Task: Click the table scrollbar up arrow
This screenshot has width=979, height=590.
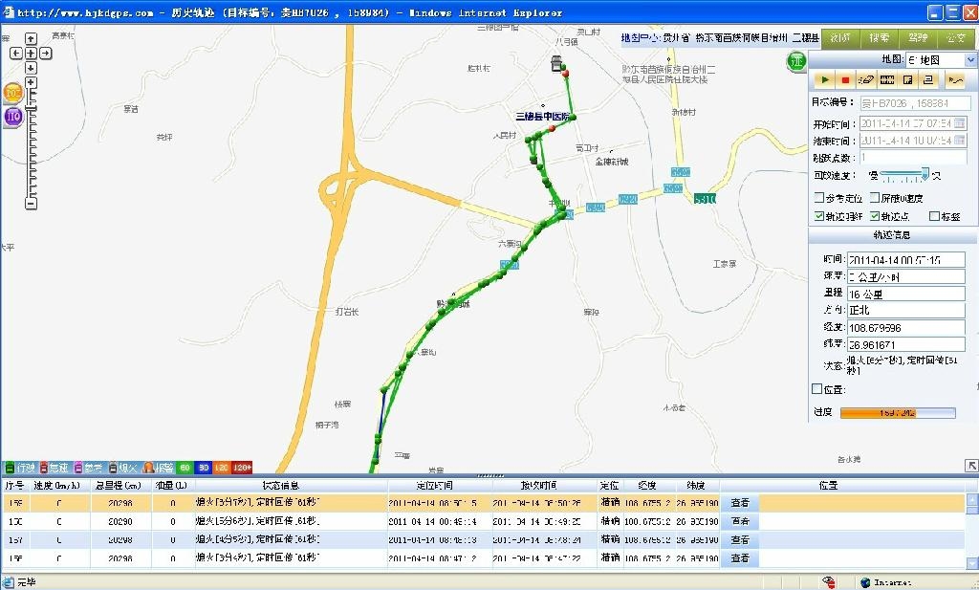Action: coord(972,499)
